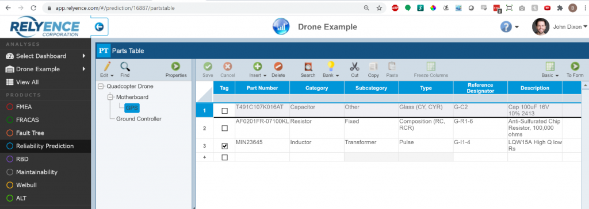
Task: Reload the browser page
Action: (33, 8)
